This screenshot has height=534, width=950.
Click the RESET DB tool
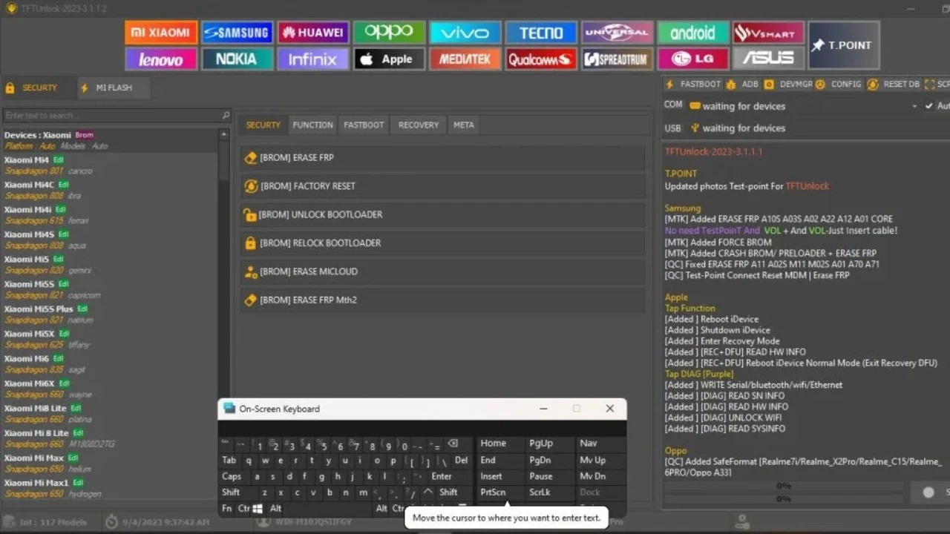(x=894, y=85)
